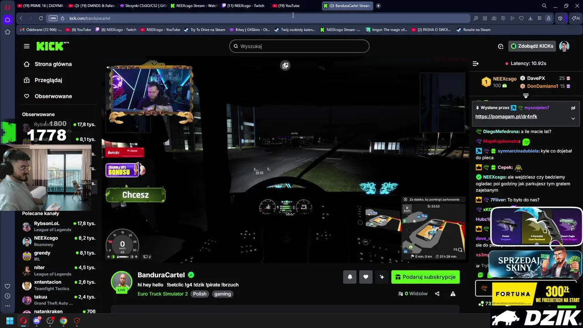Open tab search magnifier in title bar

(544, 6)
